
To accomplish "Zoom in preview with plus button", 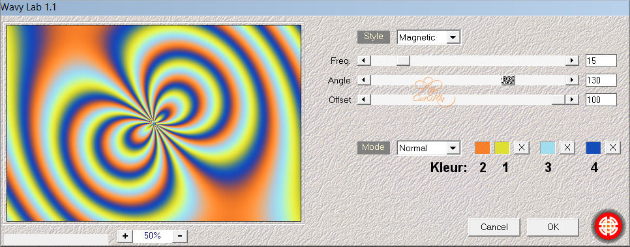I will pyautogui.click(x=125, y=236).
